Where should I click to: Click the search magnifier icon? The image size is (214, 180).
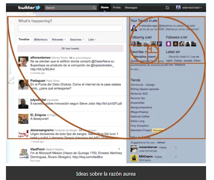tap(94, 8)
